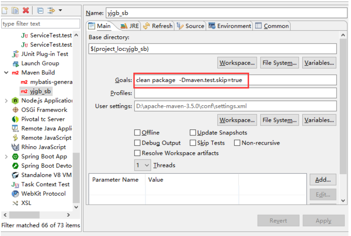The image size is (351, 236).
Task: Click the Profiles input field
Action: pyautogui.click(x=235, y=93)
